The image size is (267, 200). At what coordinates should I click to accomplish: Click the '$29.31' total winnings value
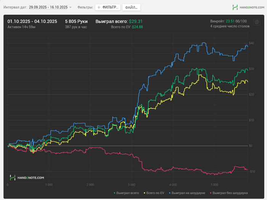point(136,21)
